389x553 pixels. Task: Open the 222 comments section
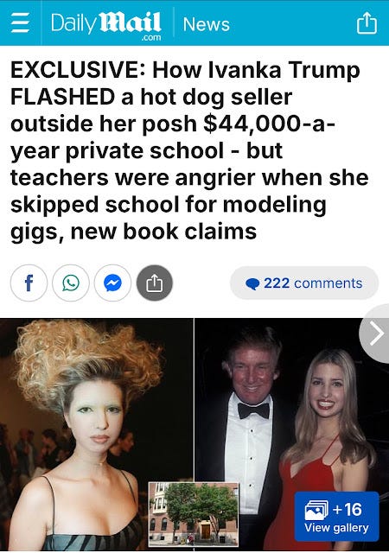pyautogui.click(x=304, y=283)
